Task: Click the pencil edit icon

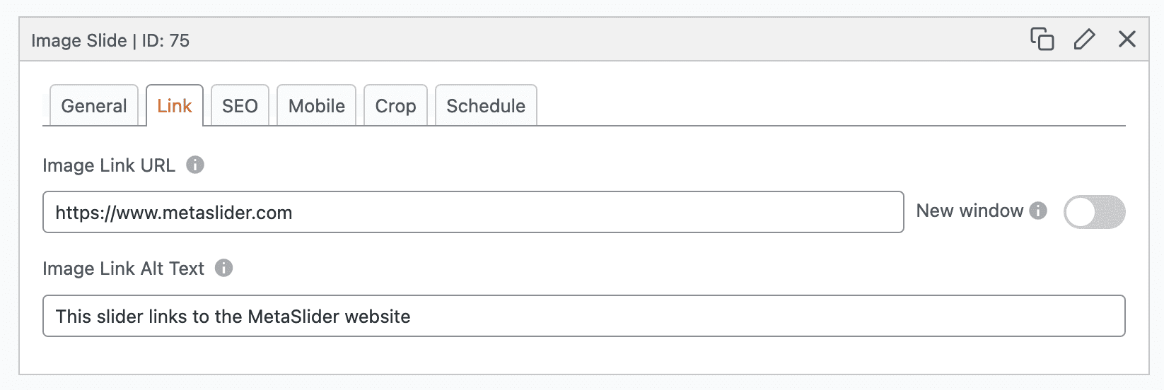Action: (x=1084, y=39)
